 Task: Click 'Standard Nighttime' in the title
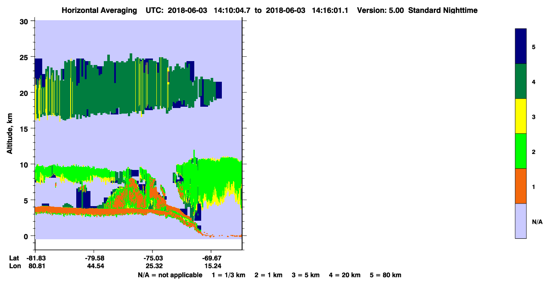[442, 10]
